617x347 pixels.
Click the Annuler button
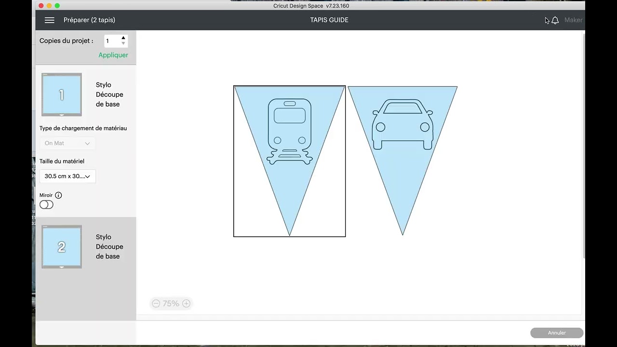pyautogui.click(x=557, y=333)
